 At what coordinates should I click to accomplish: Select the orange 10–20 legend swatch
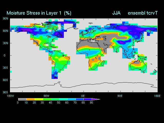30,99
